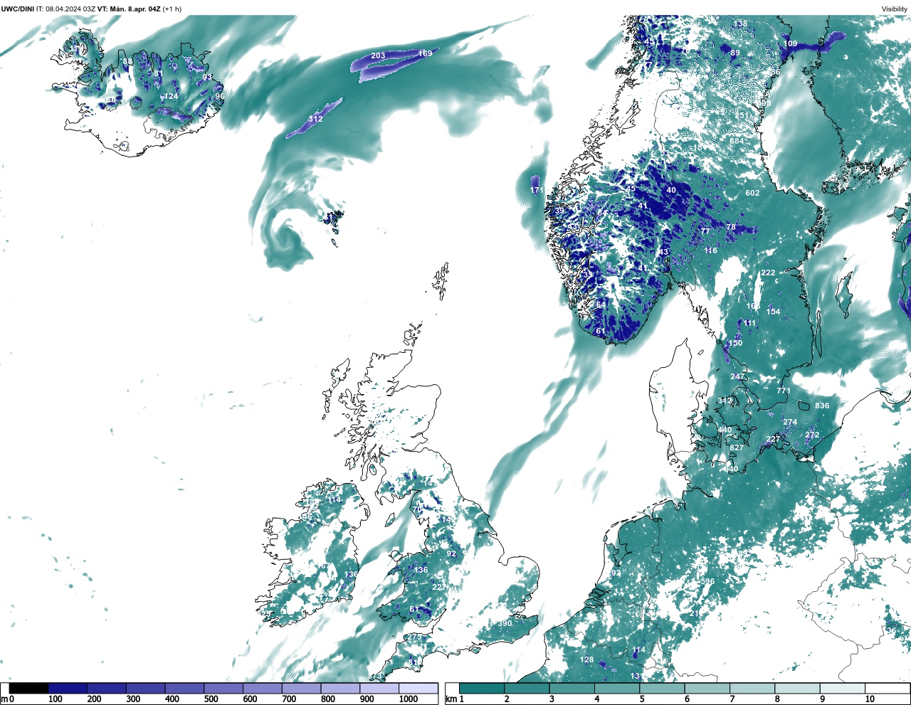Click the '827' value over Denmark
The width and height of the screenshot is (911, 705).
(x=737, y=447)
